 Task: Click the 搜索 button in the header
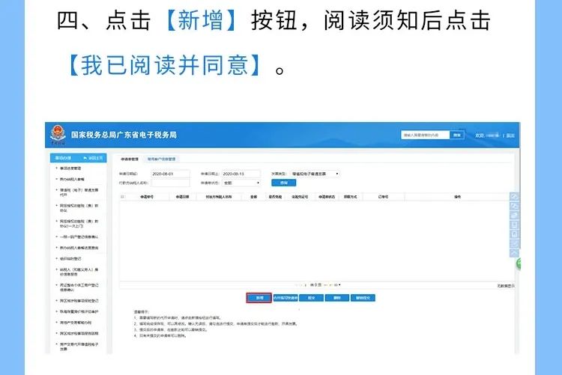[456, 135]
